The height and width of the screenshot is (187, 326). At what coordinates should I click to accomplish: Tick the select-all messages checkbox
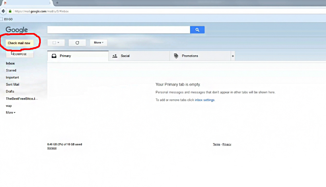pyautogui.click(x=55, y=42)
